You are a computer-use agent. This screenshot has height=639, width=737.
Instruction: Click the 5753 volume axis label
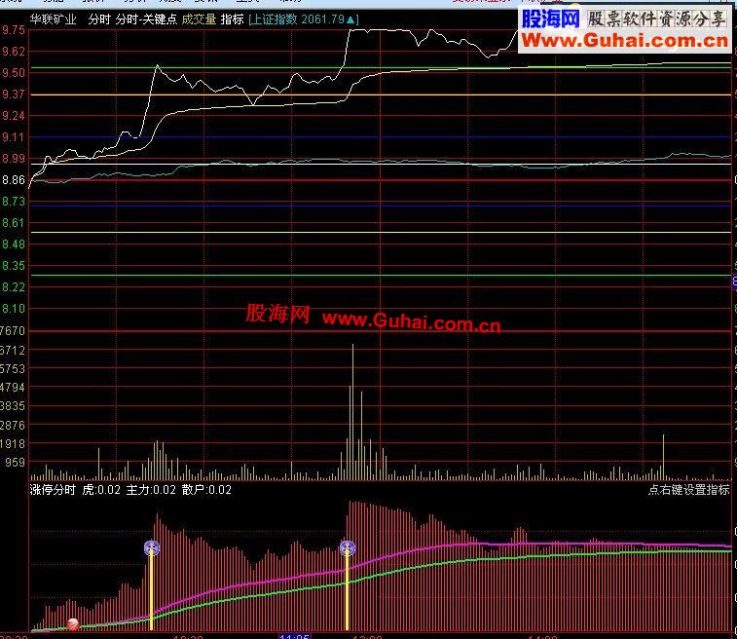coord(13,368)
